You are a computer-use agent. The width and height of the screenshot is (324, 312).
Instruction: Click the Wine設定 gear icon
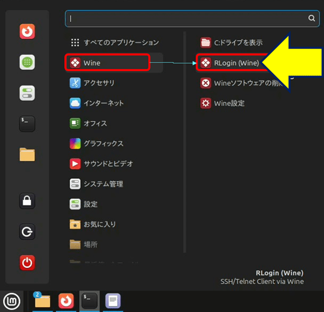tap(206, 103)
